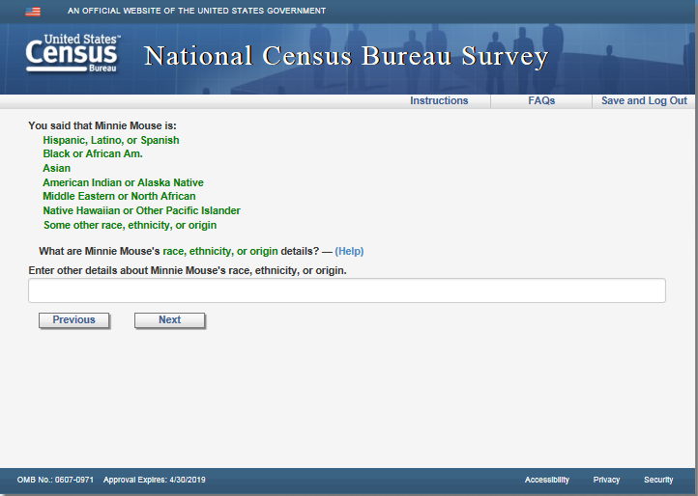The height and width of the screenshot is (496, 698).
Task: Click 'Hispanic, Latino, or Spanish' text
Action: click(x=111, y=141)
